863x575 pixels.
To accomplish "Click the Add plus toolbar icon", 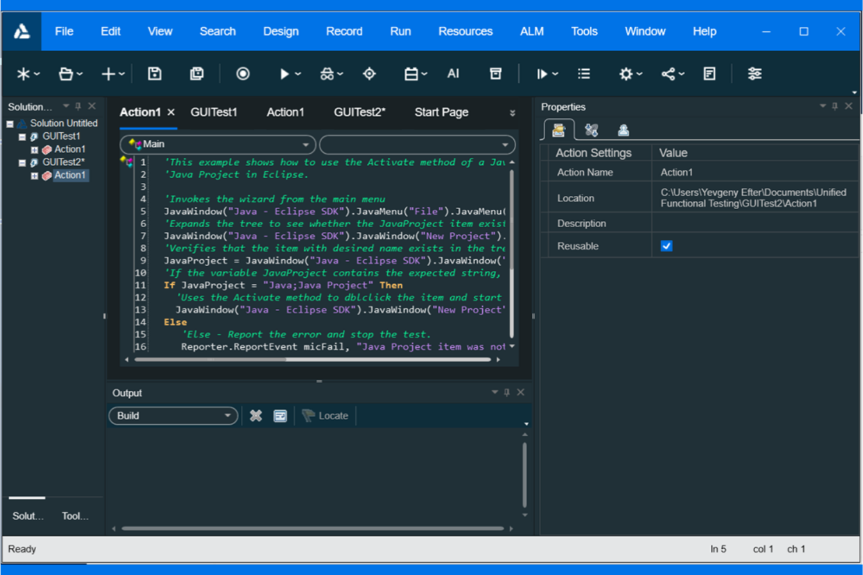I will coord(108,74).
